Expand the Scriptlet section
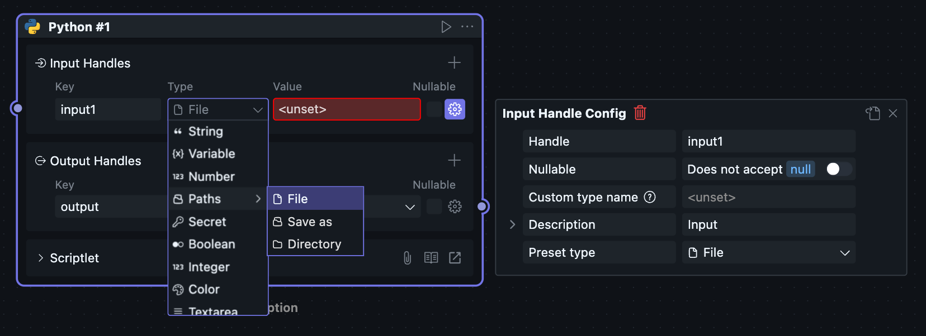This screenshot has height=336, width=926. pos(41,258)
